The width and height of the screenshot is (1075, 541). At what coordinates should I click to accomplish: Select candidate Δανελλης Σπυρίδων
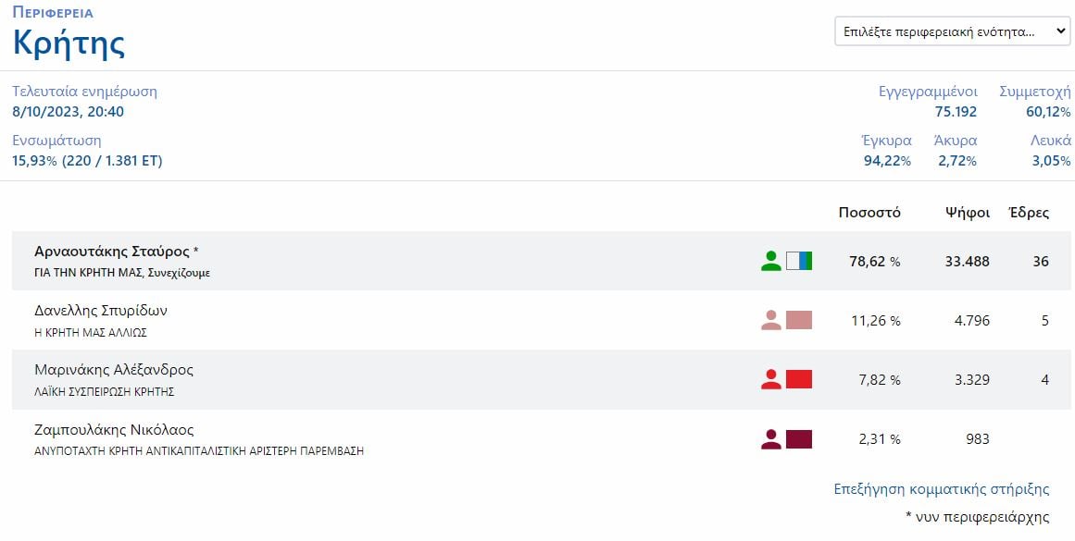click(101, 311)
